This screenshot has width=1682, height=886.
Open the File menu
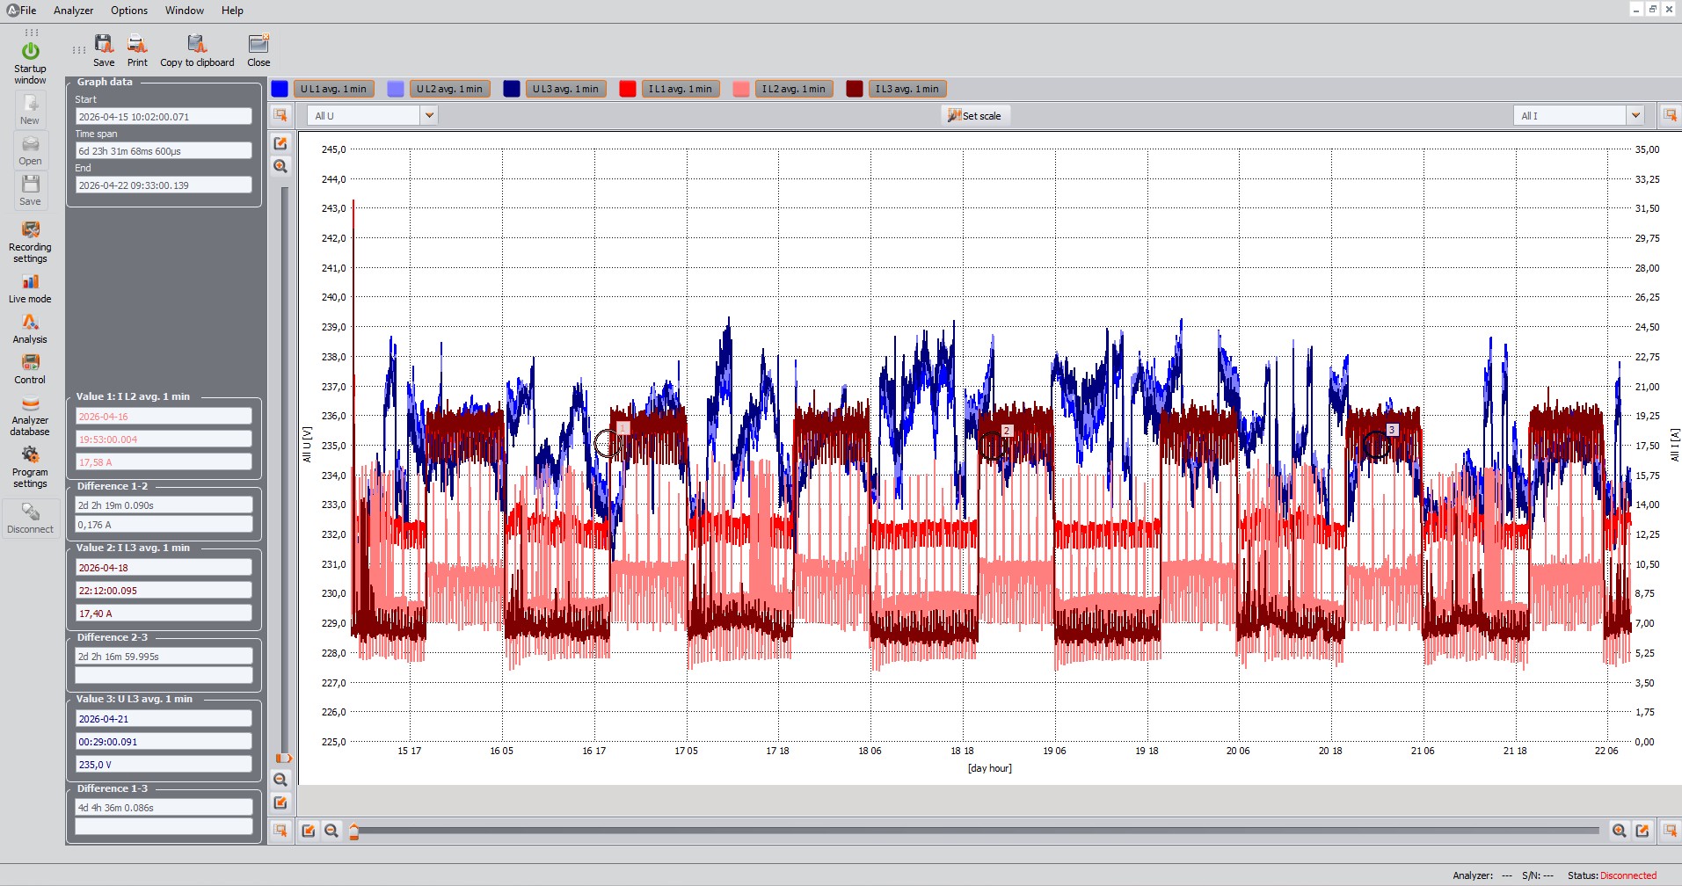(28, 11)
